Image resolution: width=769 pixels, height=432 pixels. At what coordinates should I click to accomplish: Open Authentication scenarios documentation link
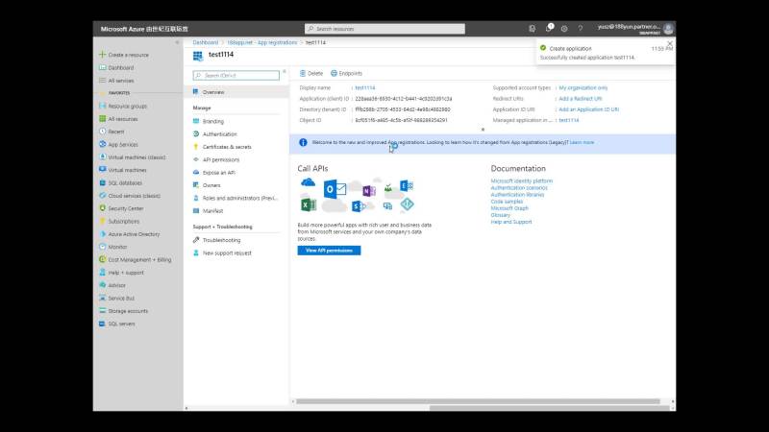519,187
